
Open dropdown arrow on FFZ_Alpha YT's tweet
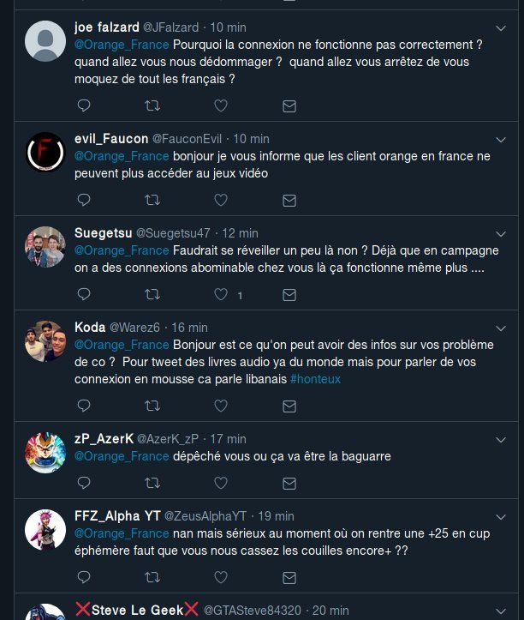(x=501, y=516)
